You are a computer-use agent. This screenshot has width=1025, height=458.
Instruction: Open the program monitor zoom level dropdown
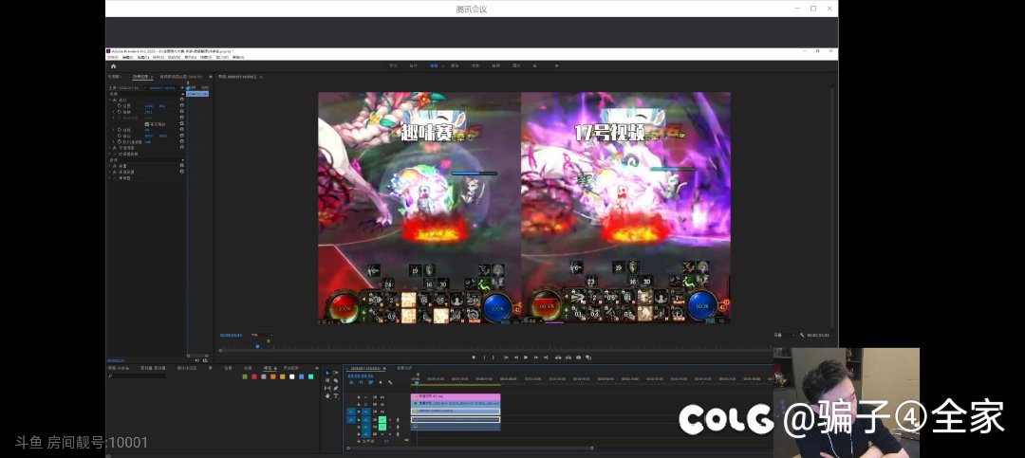tap(262, 335)
